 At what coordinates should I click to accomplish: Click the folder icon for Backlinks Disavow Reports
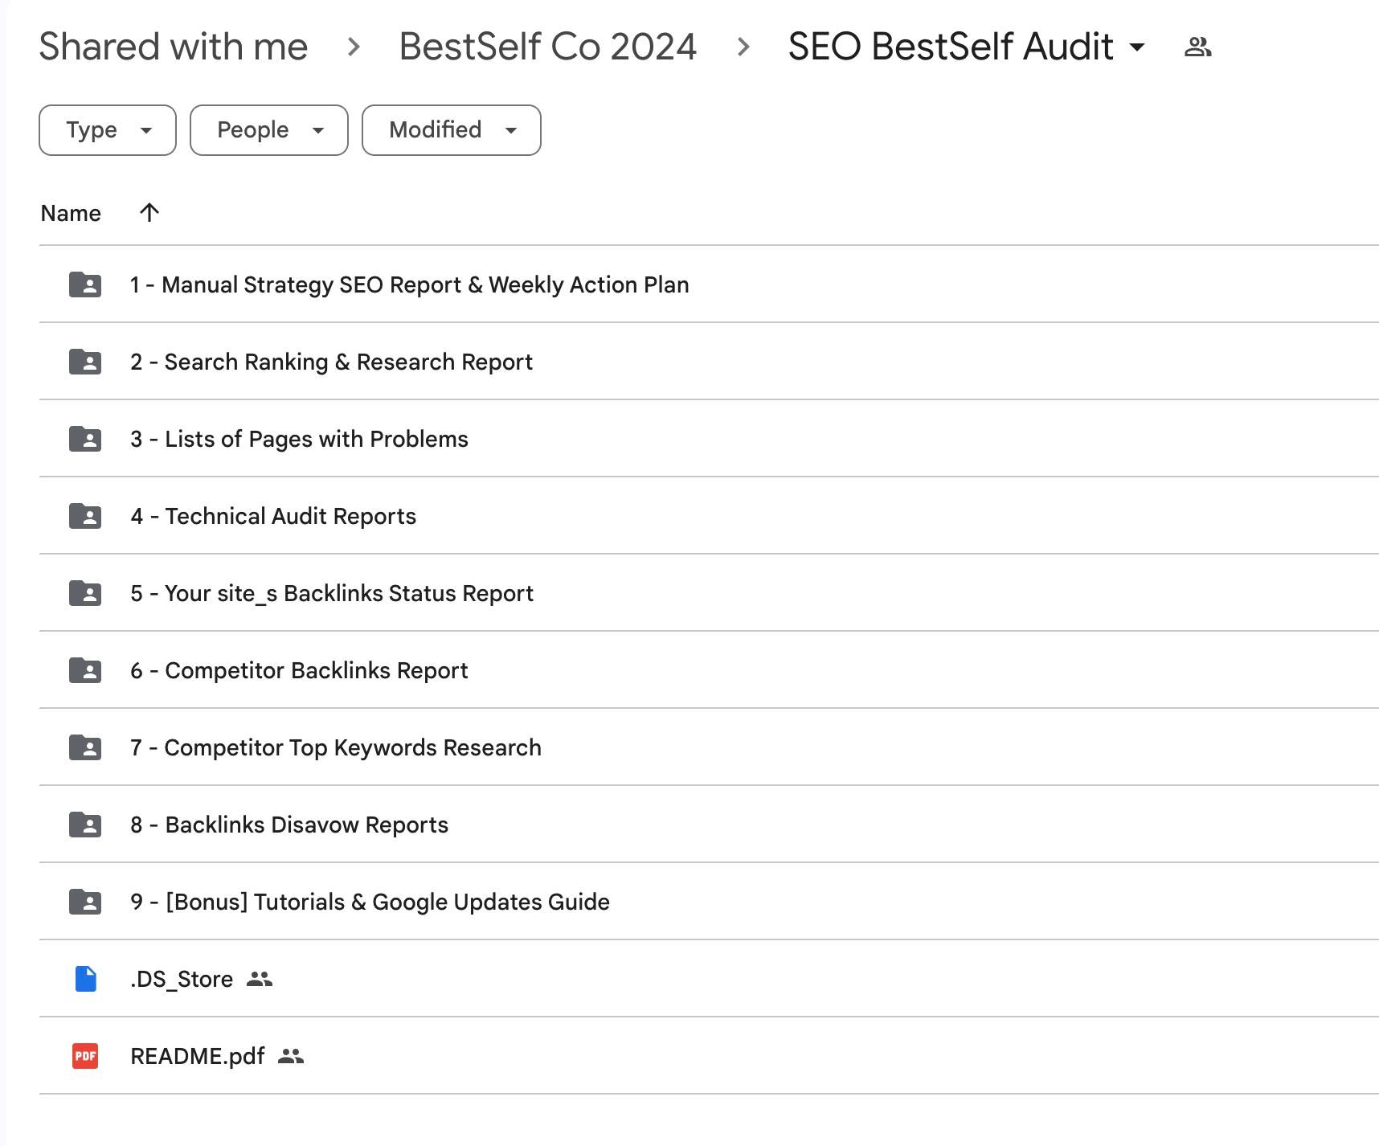(x=85, y=825)
